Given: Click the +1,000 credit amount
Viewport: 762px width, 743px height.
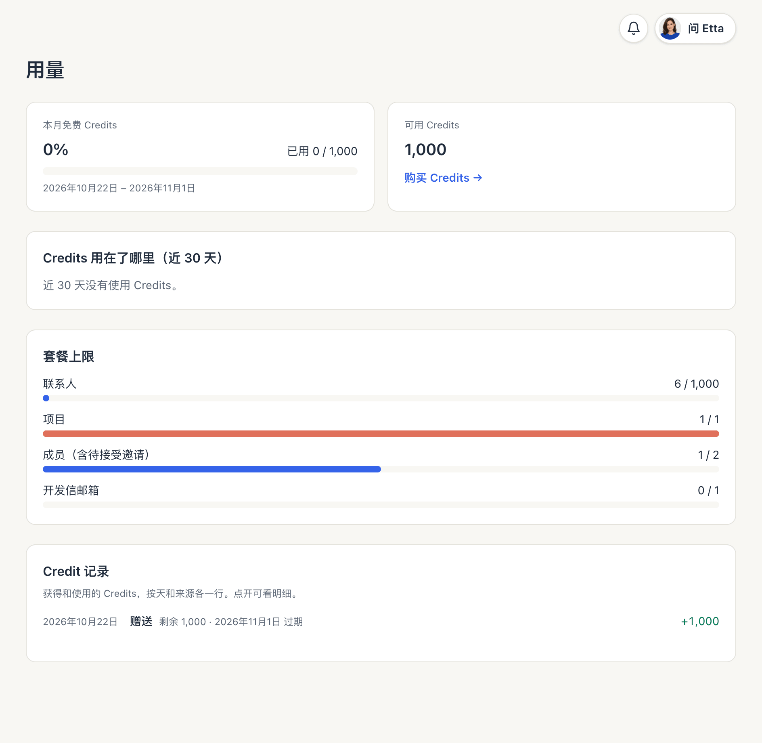Looking at the screenshot, I should pyautogui.click(x=700, y=621).
